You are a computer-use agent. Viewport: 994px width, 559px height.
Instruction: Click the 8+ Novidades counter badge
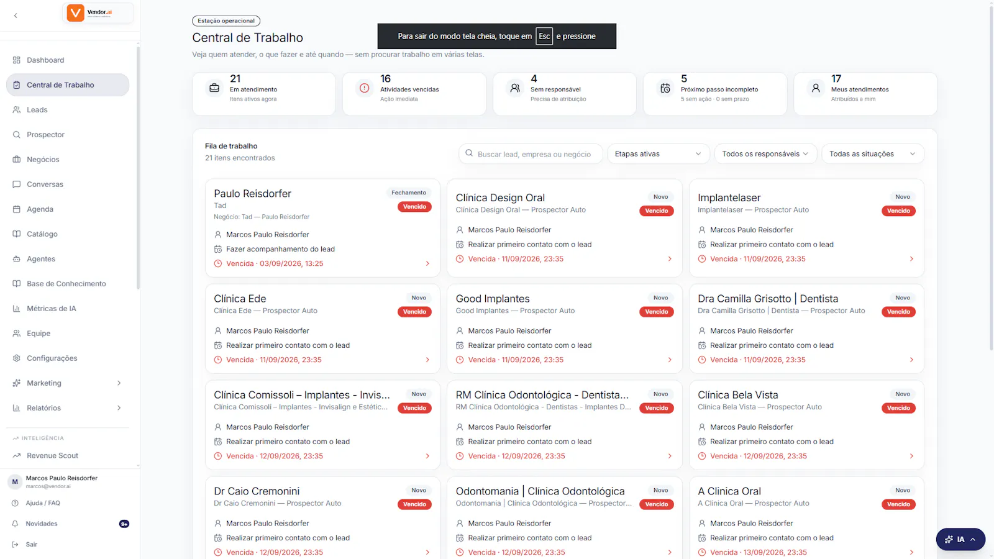point(124,524)
